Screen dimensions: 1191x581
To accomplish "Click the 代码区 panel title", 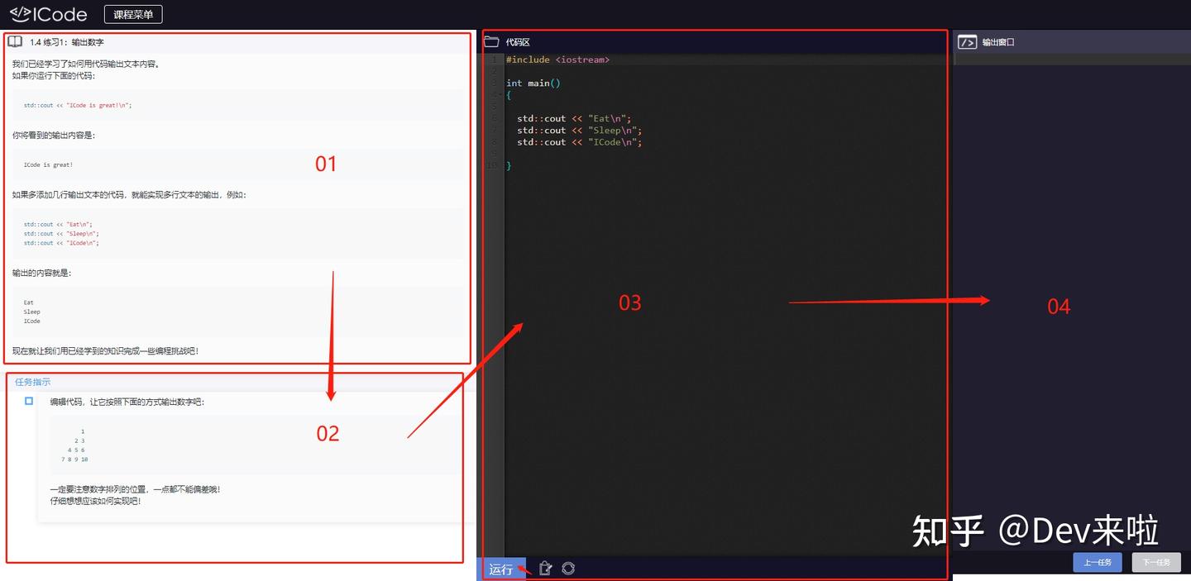I will [x=518, y=42].
